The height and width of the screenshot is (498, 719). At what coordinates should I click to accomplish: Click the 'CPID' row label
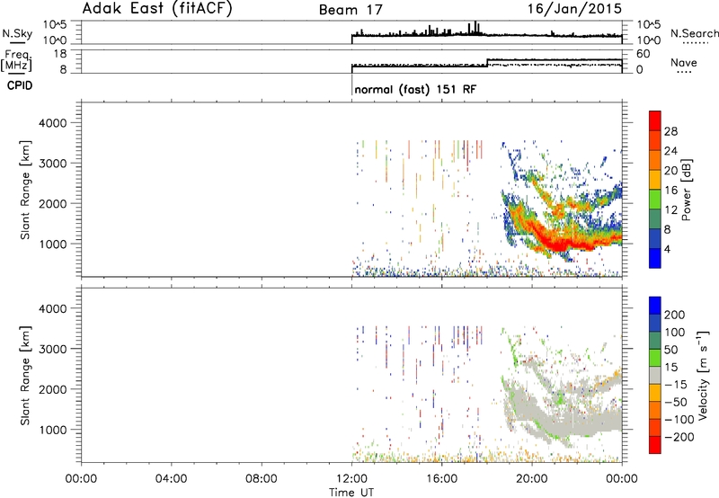click(x=20, y=85)
